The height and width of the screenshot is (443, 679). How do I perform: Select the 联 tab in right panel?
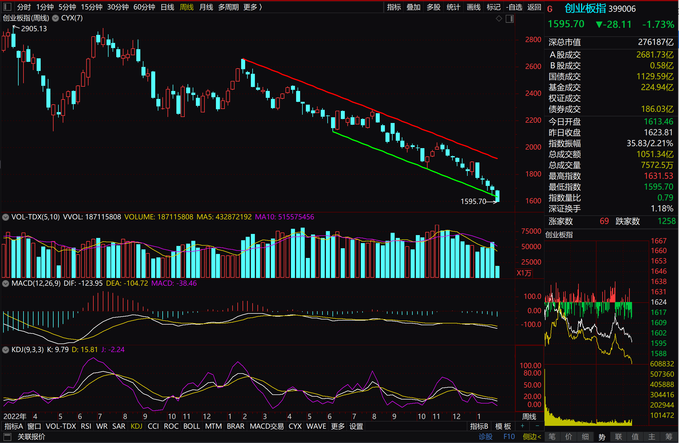point(619,437)
